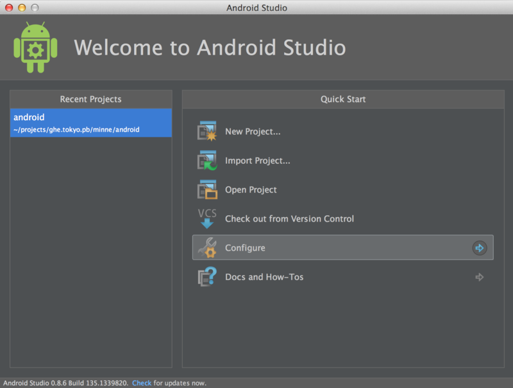Click the Import Project icon
513x388 pixels.
[206, 160]
